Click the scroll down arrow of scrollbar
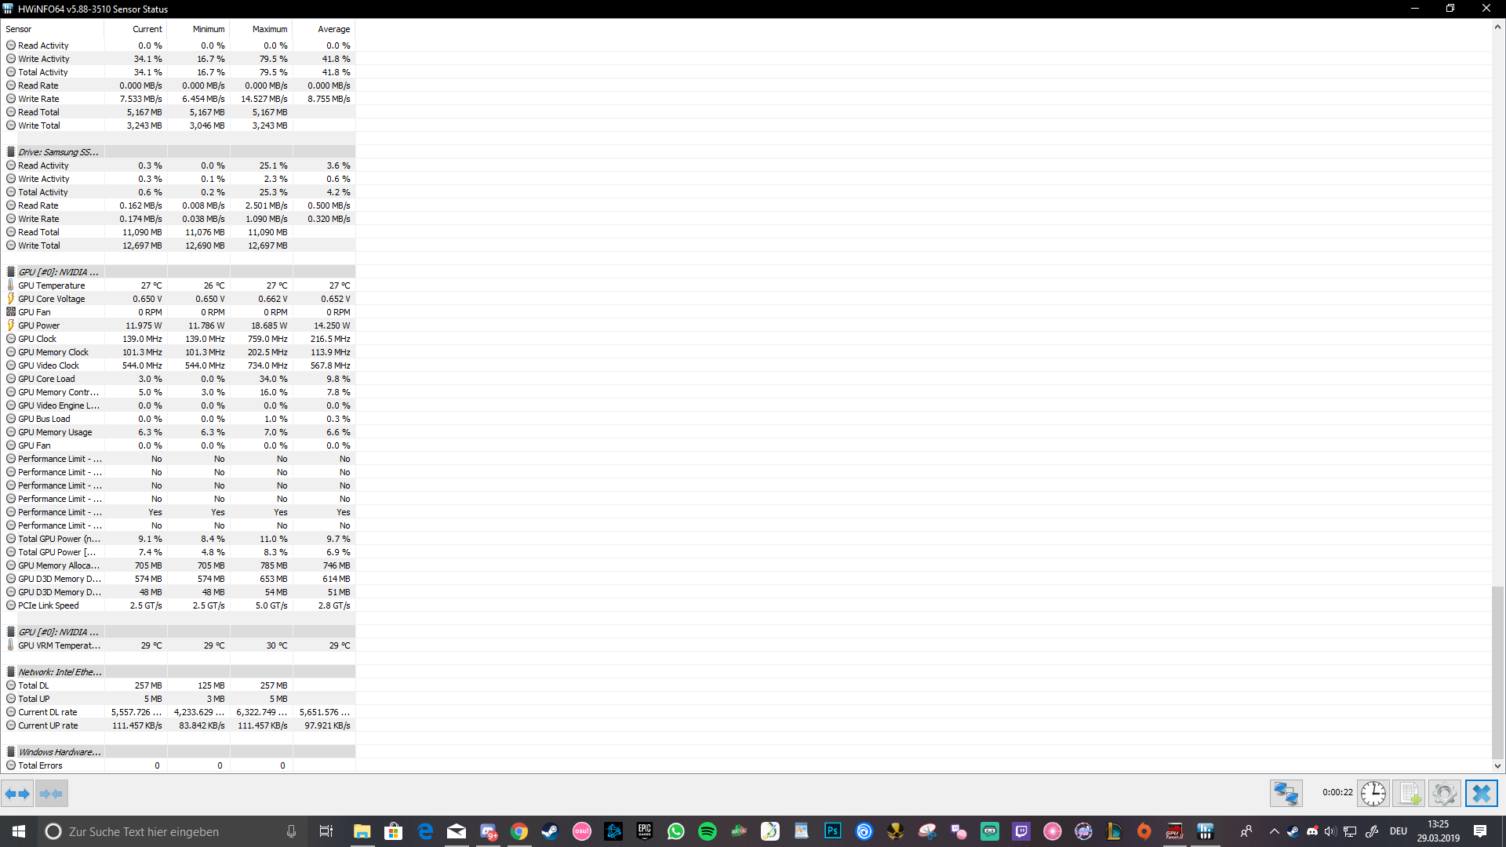 click(1497, 766)
